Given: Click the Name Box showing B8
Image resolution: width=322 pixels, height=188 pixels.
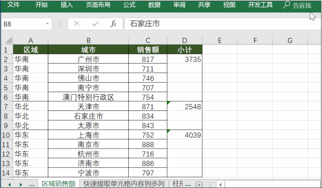Looking at the screenshot, I should coord(26,24).
